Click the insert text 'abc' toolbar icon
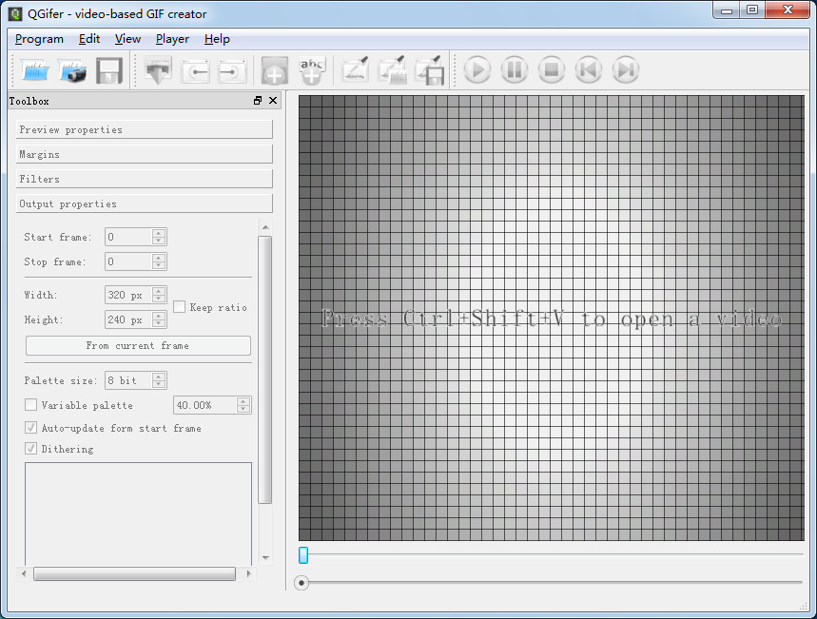817x619 pixels. pos(311,69)
